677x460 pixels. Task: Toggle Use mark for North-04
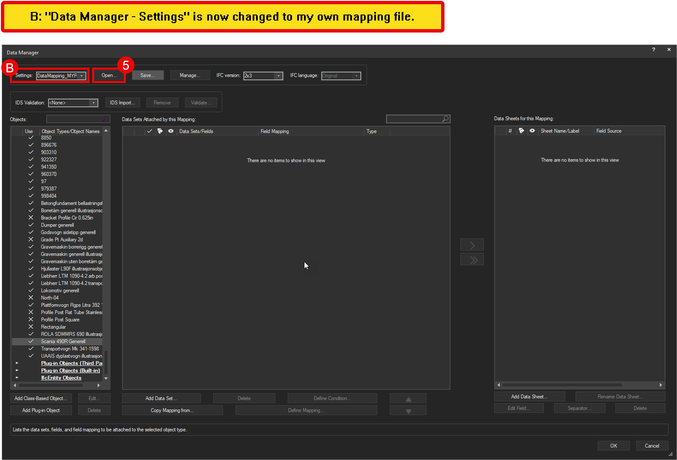[x=31, y=298]
